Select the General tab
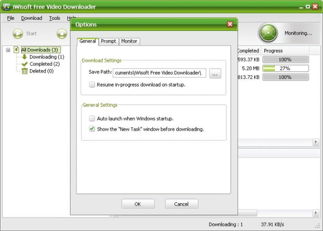This screenshot has width=323, height=231. tap(88, 41)
